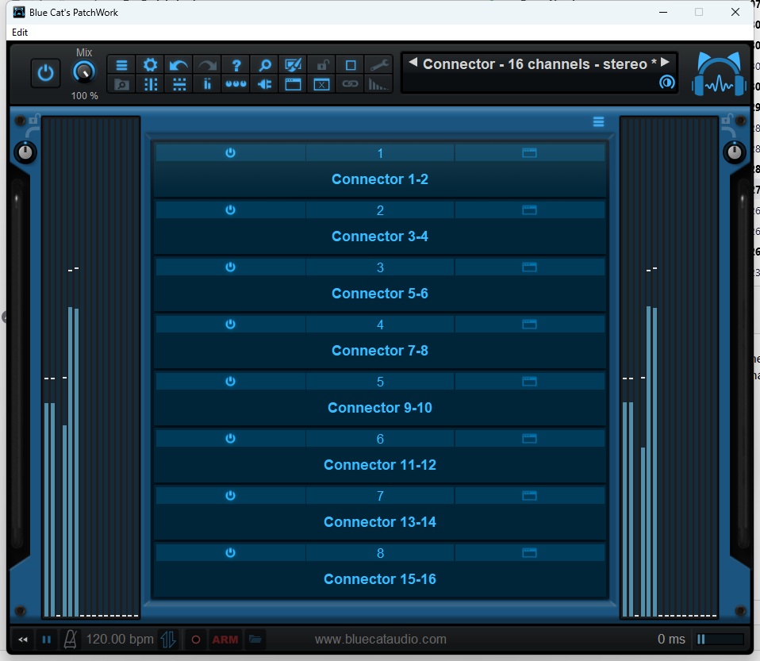This screenshot has width=760, height=661.
Task: Click the undo arrow icon
Action: (x=178, y=65)
